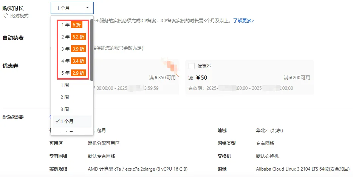The width and height of the screenshot is (353, 177).
Task: Open the 购买时长 duration dropdown
Action: (72, 8)
